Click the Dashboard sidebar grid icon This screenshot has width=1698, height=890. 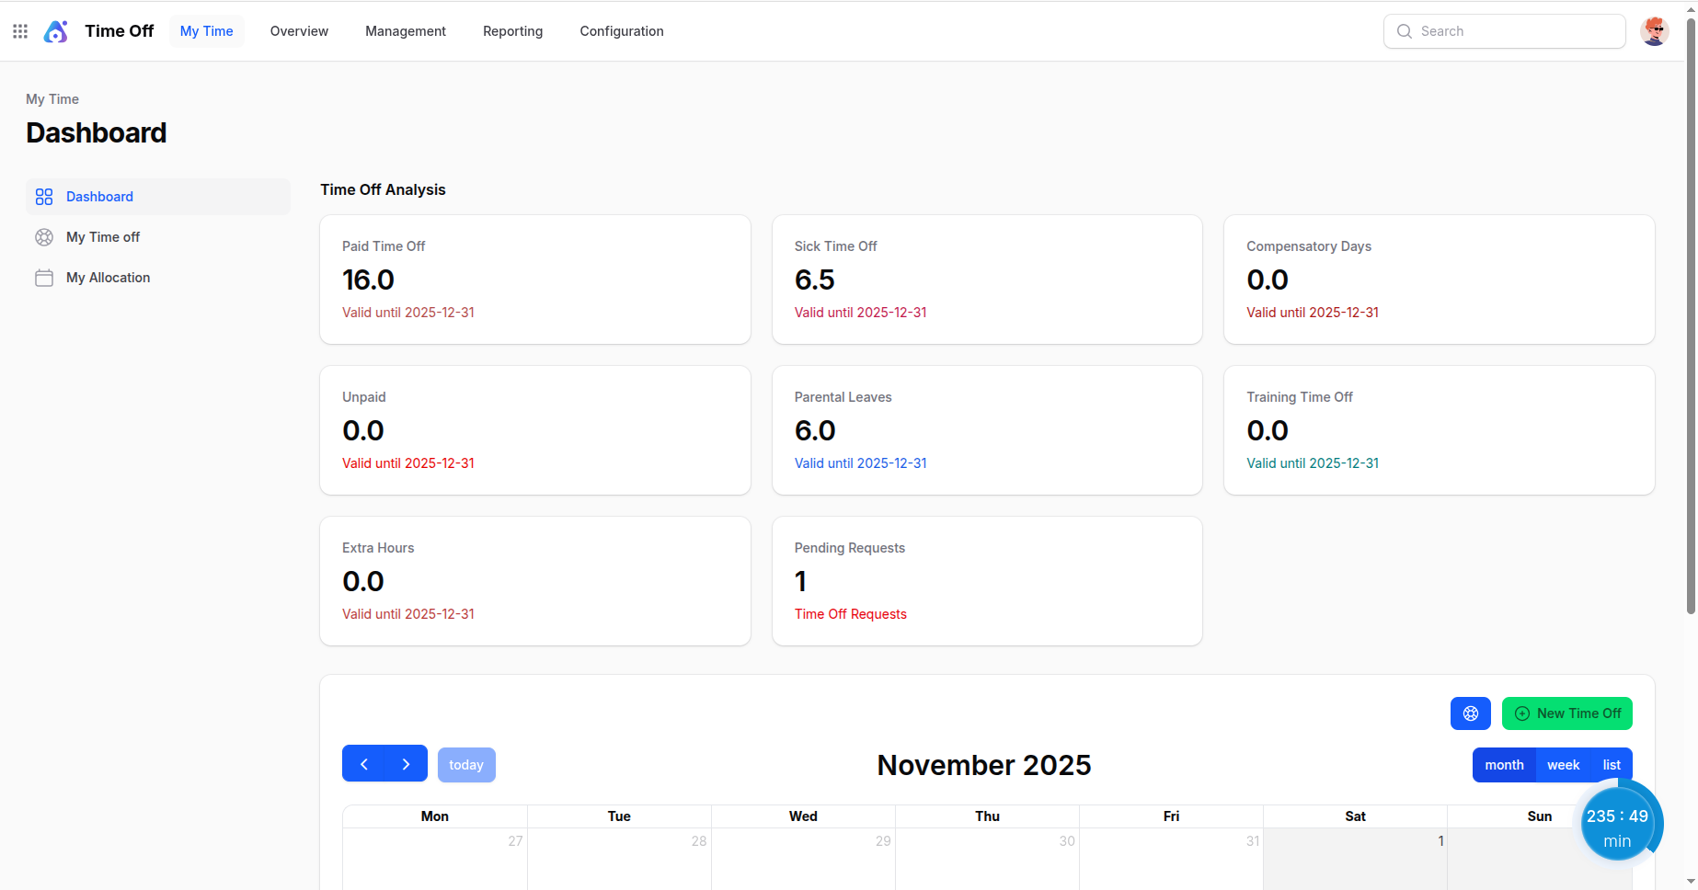[44, 197]
